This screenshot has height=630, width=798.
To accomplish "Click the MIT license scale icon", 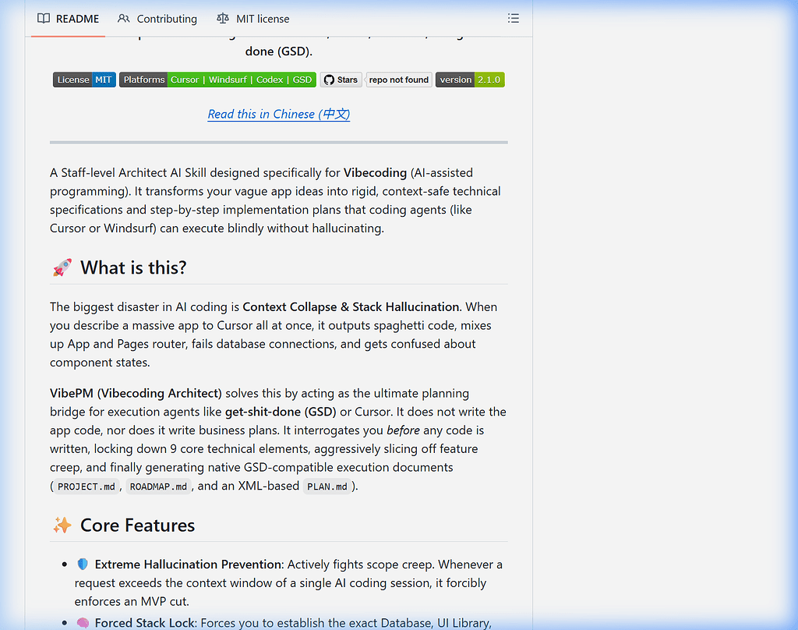I will tap(222, 19).
